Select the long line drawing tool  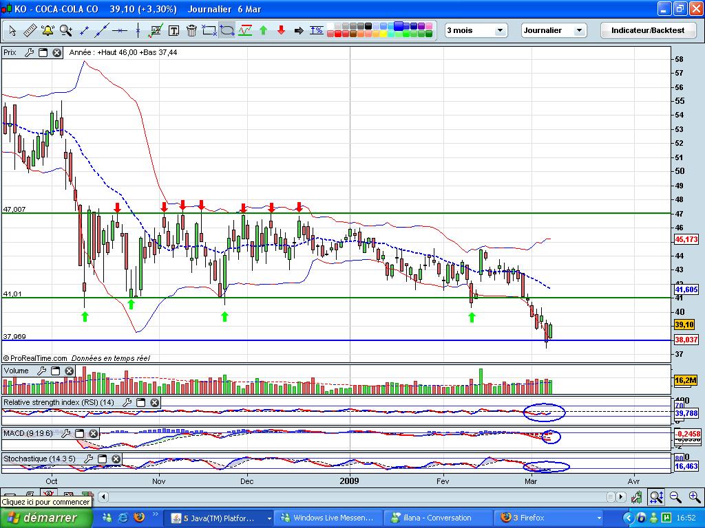[x=102, y=30]
